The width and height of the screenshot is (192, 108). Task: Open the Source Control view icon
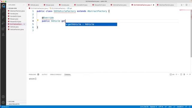click(x=3, y=17)
